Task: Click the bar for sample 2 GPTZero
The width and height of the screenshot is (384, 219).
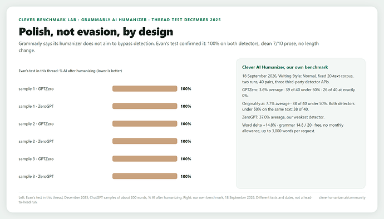Action: tap(145, 123)
